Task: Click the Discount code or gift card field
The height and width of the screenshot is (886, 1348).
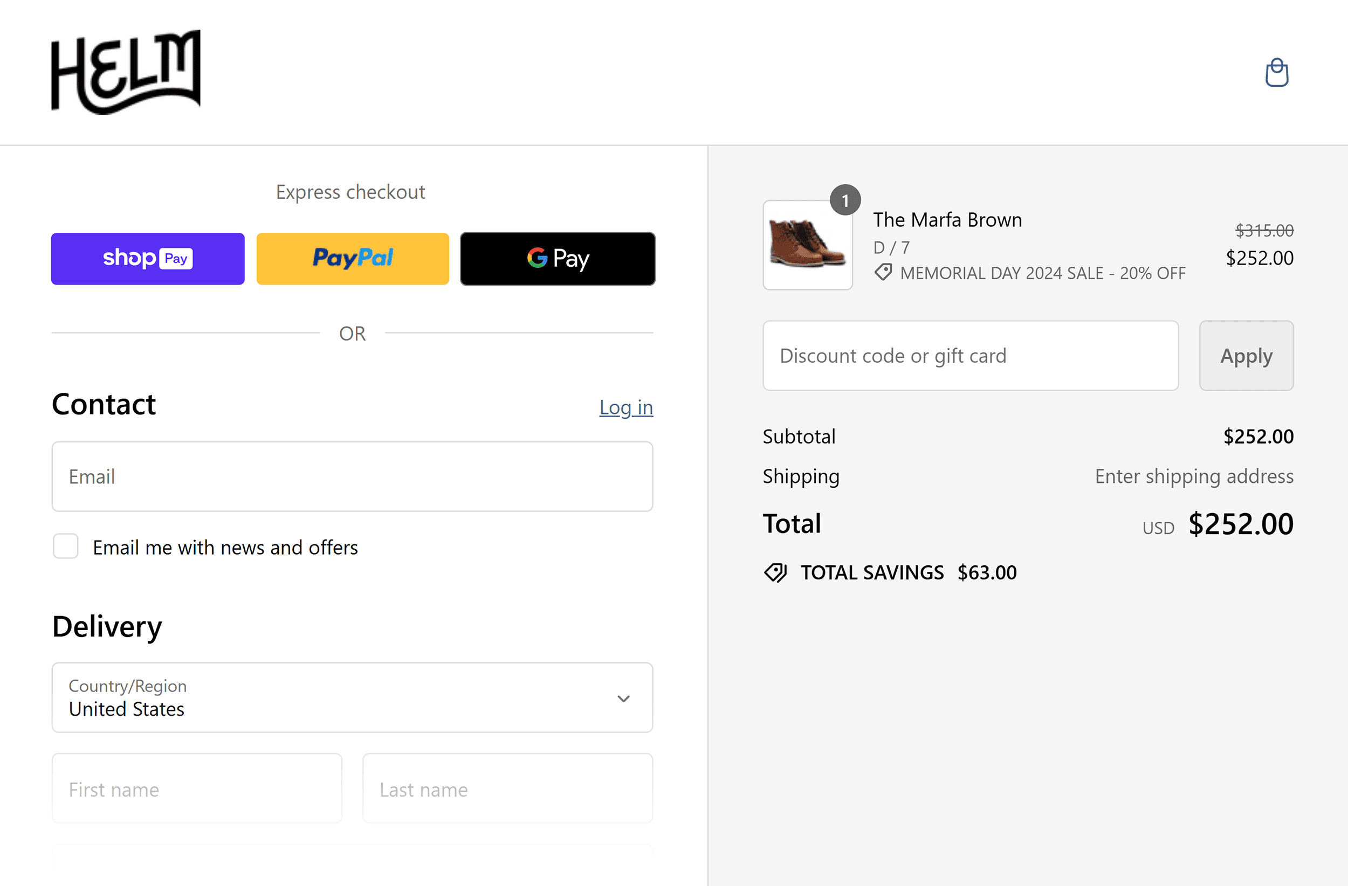Action: pyautogui.click(x=970, y=356)
